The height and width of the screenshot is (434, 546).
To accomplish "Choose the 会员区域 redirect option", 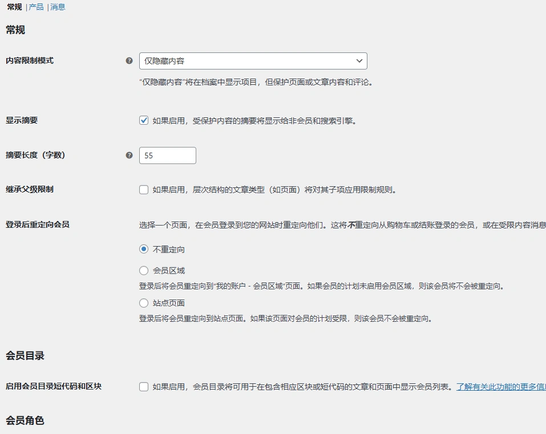I will click(143, 271).
